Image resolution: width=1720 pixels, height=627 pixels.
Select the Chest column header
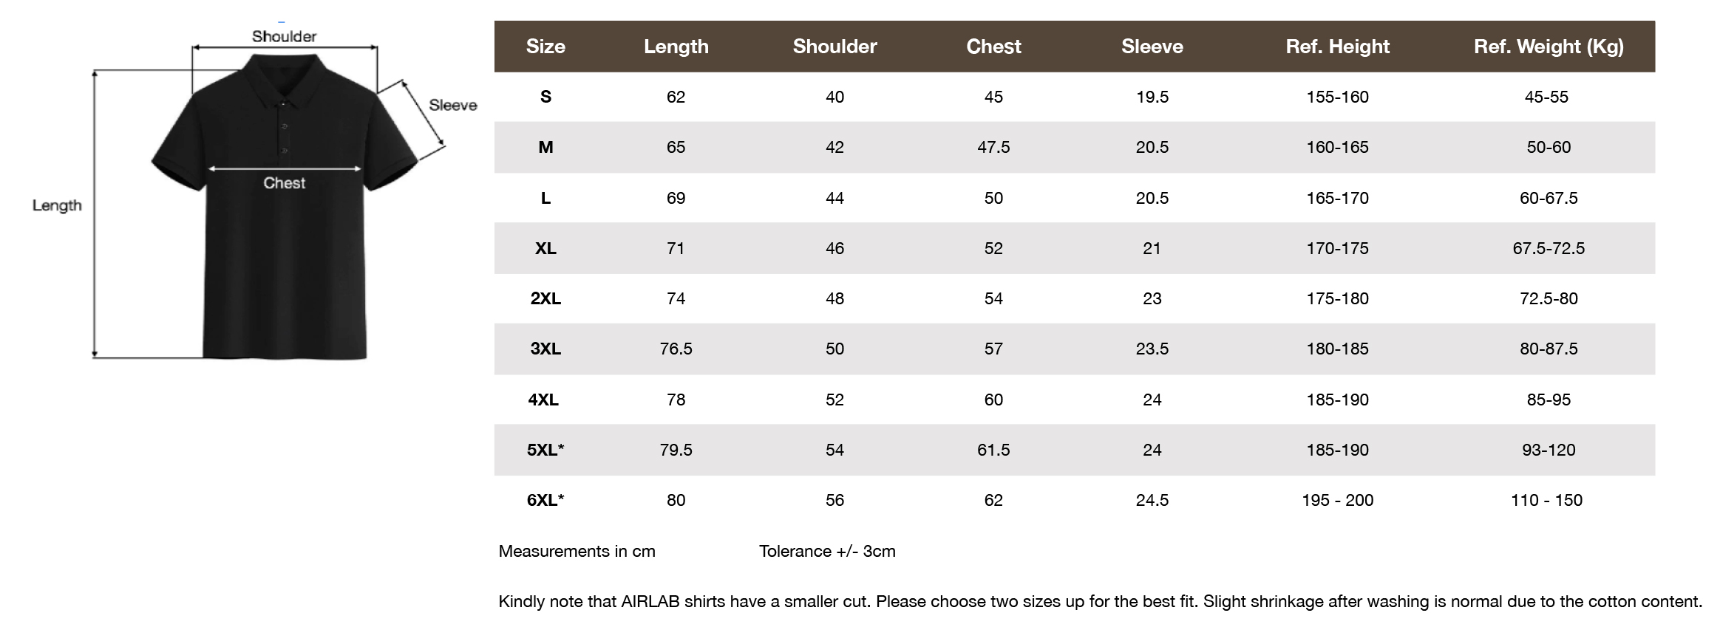click(993, 47)
